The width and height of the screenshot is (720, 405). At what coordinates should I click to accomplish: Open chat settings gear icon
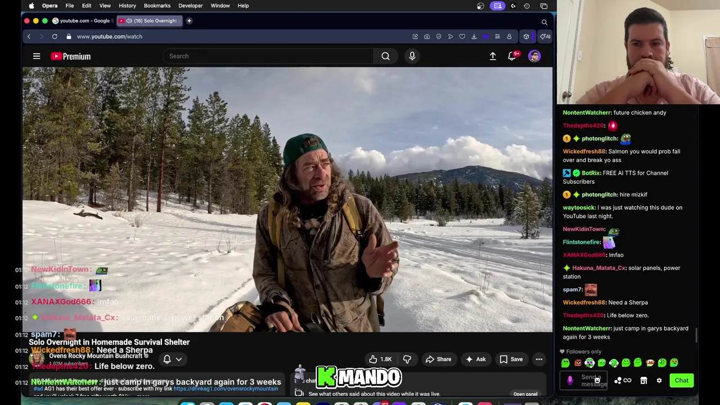click(x=659, y=381)
